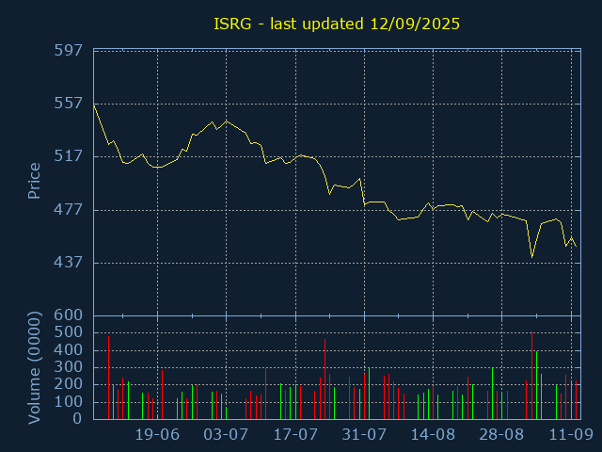Click the date label 14-08
The image size is (602, 452).
(x=433, y=435)
